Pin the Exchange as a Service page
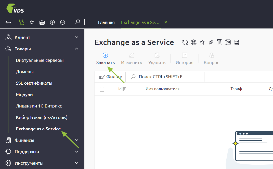The width and height of the screenshot is (273, 169). pyautogui.click(x=211, y=42)
